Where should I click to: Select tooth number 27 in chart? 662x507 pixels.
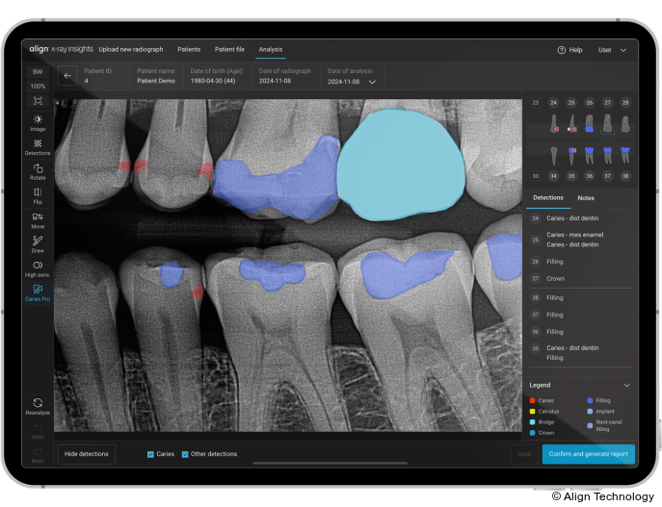(607, 102)
